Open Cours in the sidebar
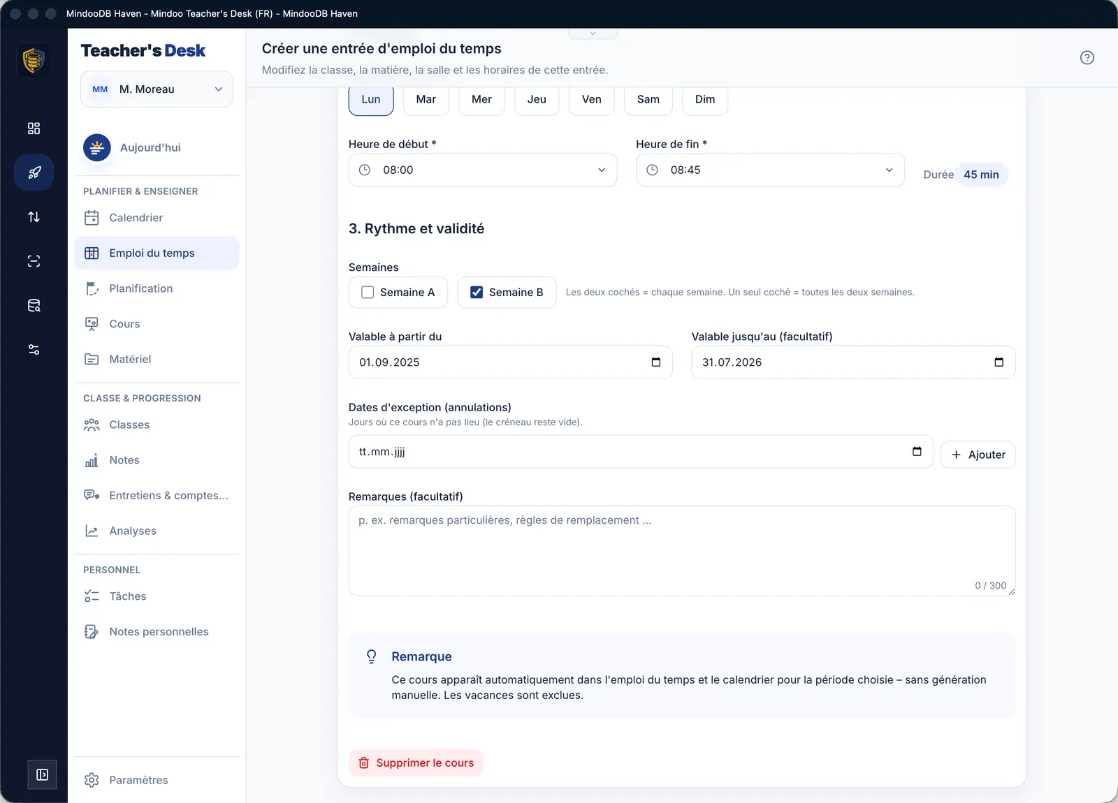The image size is (1118, 803). pos(157,324)
